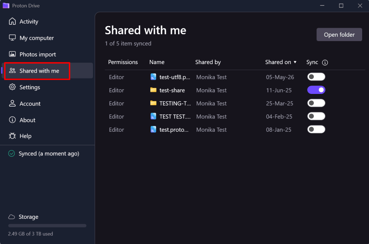Click the 08-Jan-25 shared date

click(279, 130)
